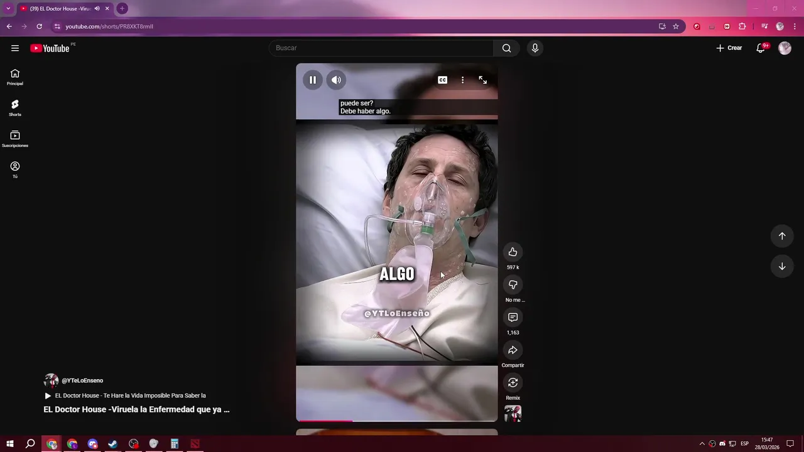
Task: Open the @YTeLoEnseno channel link
Action: (82, 380)
